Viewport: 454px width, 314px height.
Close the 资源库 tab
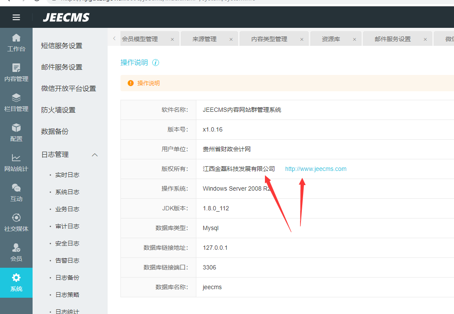point(355,39)
